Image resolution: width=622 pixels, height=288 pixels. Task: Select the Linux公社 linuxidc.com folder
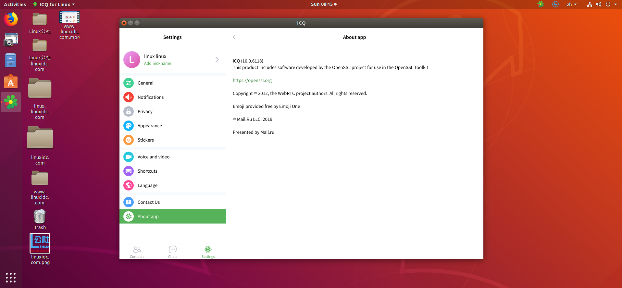[40, 55]
